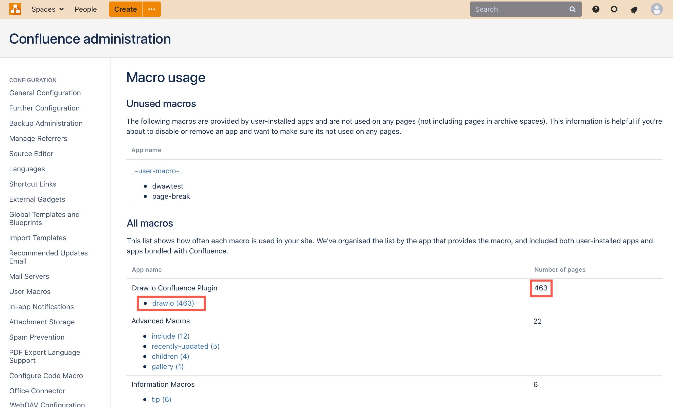Expand the Spaces dropdown
This screenshot has width=673, height=407.
(47, 9)
